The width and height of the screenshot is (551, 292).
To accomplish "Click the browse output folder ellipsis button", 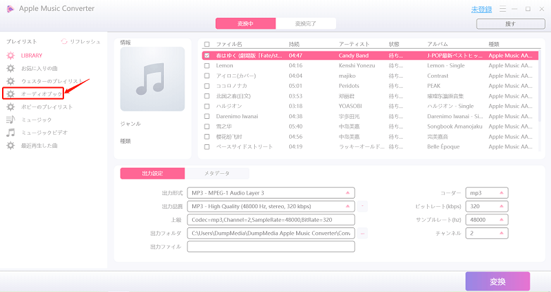I will [363, 233].
